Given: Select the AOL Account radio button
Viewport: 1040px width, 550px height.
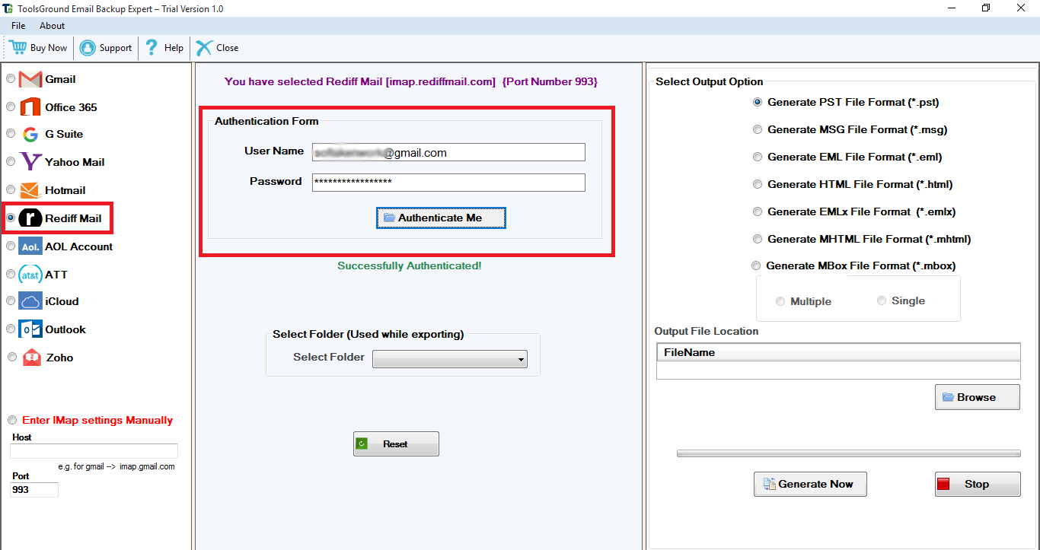Looking at the screenshot, I should tap(11, 246).
